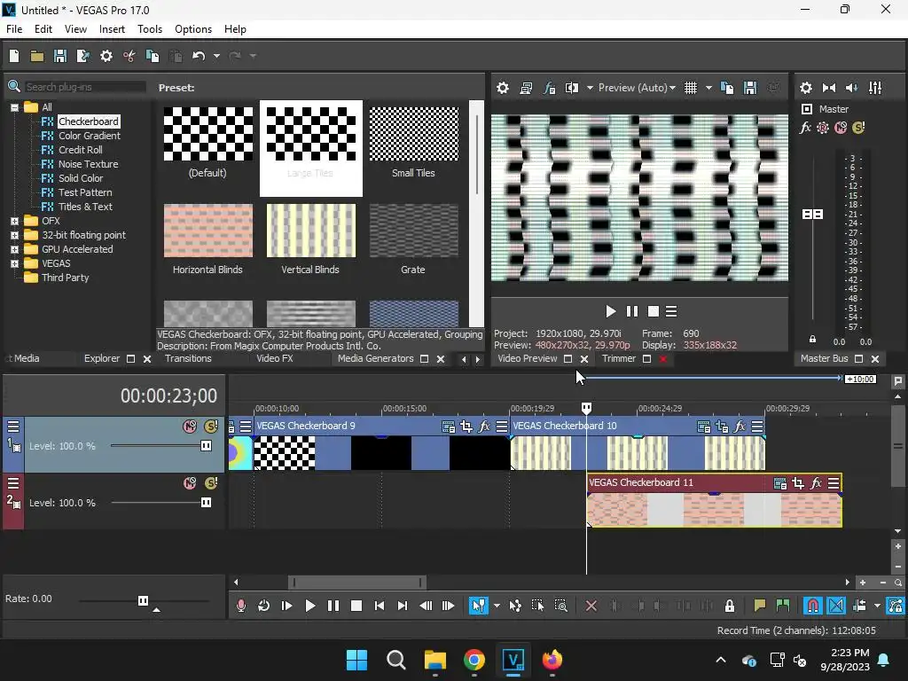The height and width of the screenshot is (681, 908).
Task: Open Split Screen View dropdown arrow
Action: (590, 88)
